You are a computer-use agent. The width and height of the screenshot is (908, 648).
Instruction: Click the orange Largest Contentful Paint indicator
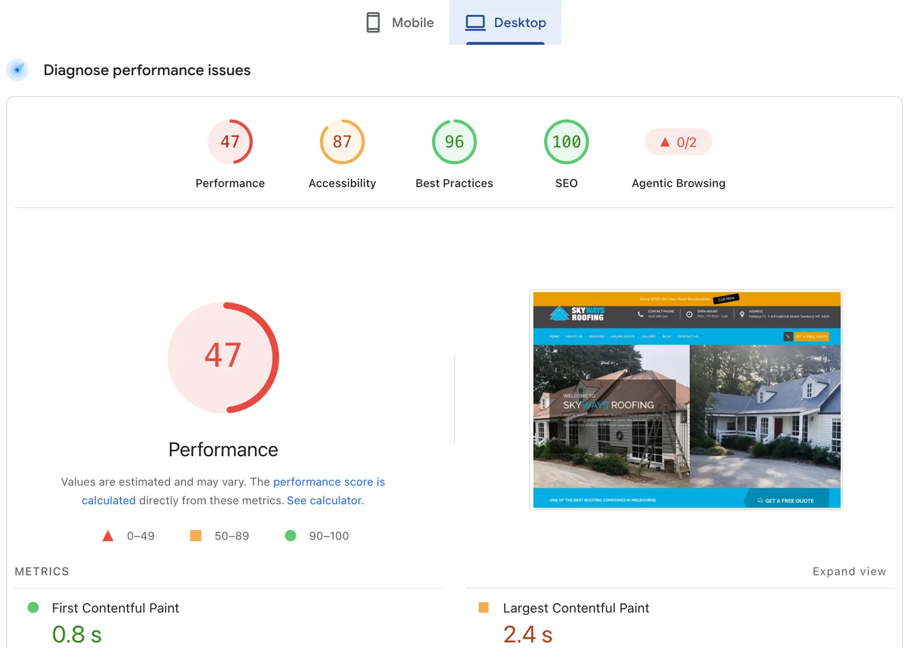[x=484, y=608]
